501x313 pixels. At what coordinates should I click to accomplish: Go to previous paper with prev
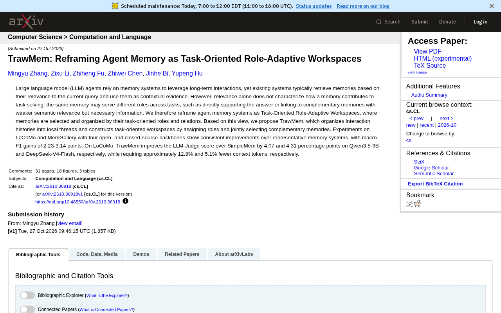point(416,119)
